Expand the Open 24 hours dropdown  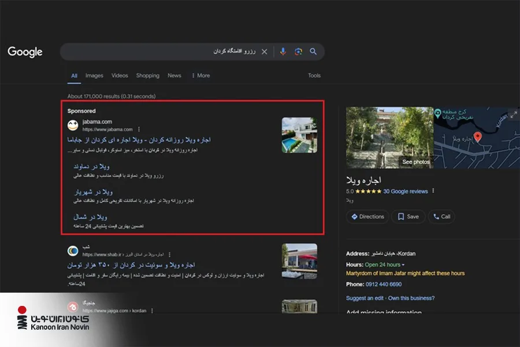click(x=385, y=265)
